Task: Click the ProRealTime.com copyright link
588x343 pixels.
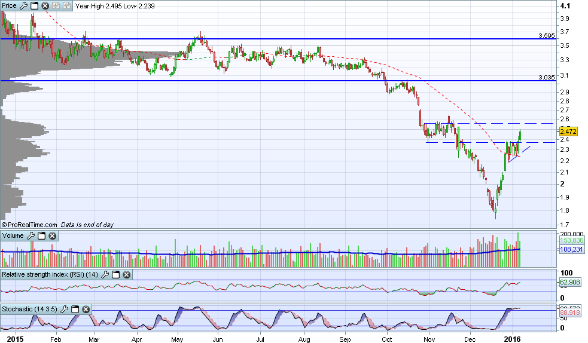Action: [x=29, y=225]
